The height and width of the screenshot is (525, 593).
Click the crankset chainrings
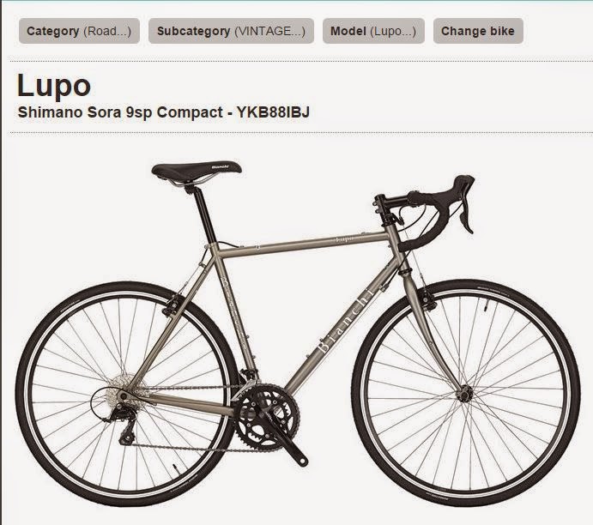267,416
